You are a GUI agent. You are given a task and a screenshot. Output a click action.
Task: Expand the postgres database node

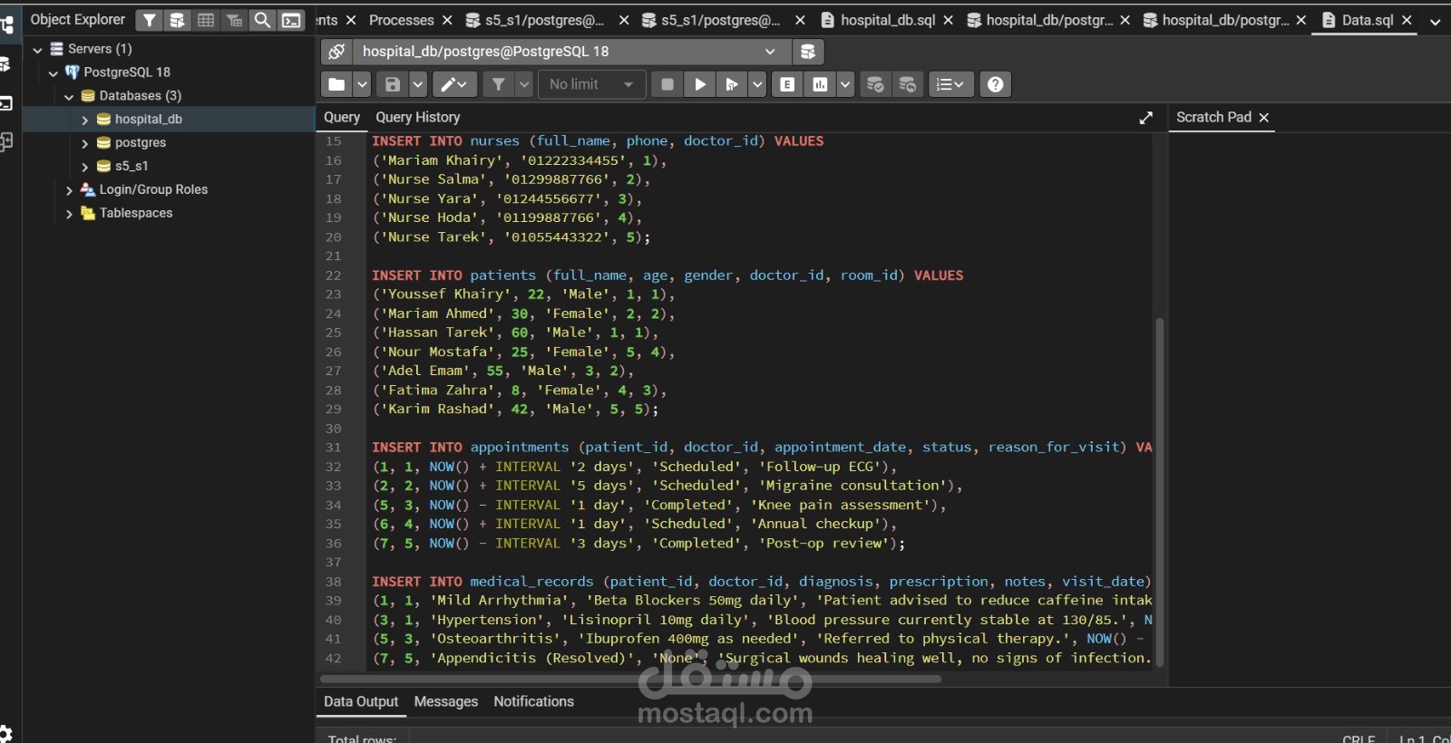pos(84,143)
